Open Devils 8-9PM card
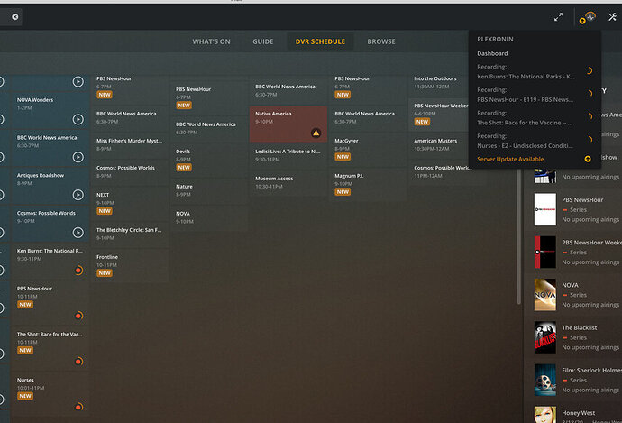The height and width of the screenshot is (423, 622). pyautogui.click(x=209, y=160)
